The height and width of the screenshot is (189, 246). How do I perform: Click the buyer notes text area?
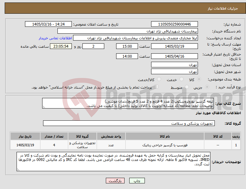pyautogui.click(x=113, y=162)
